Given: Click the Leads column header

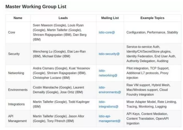Looking at the screenshot, I should click(x=63, y=18).
